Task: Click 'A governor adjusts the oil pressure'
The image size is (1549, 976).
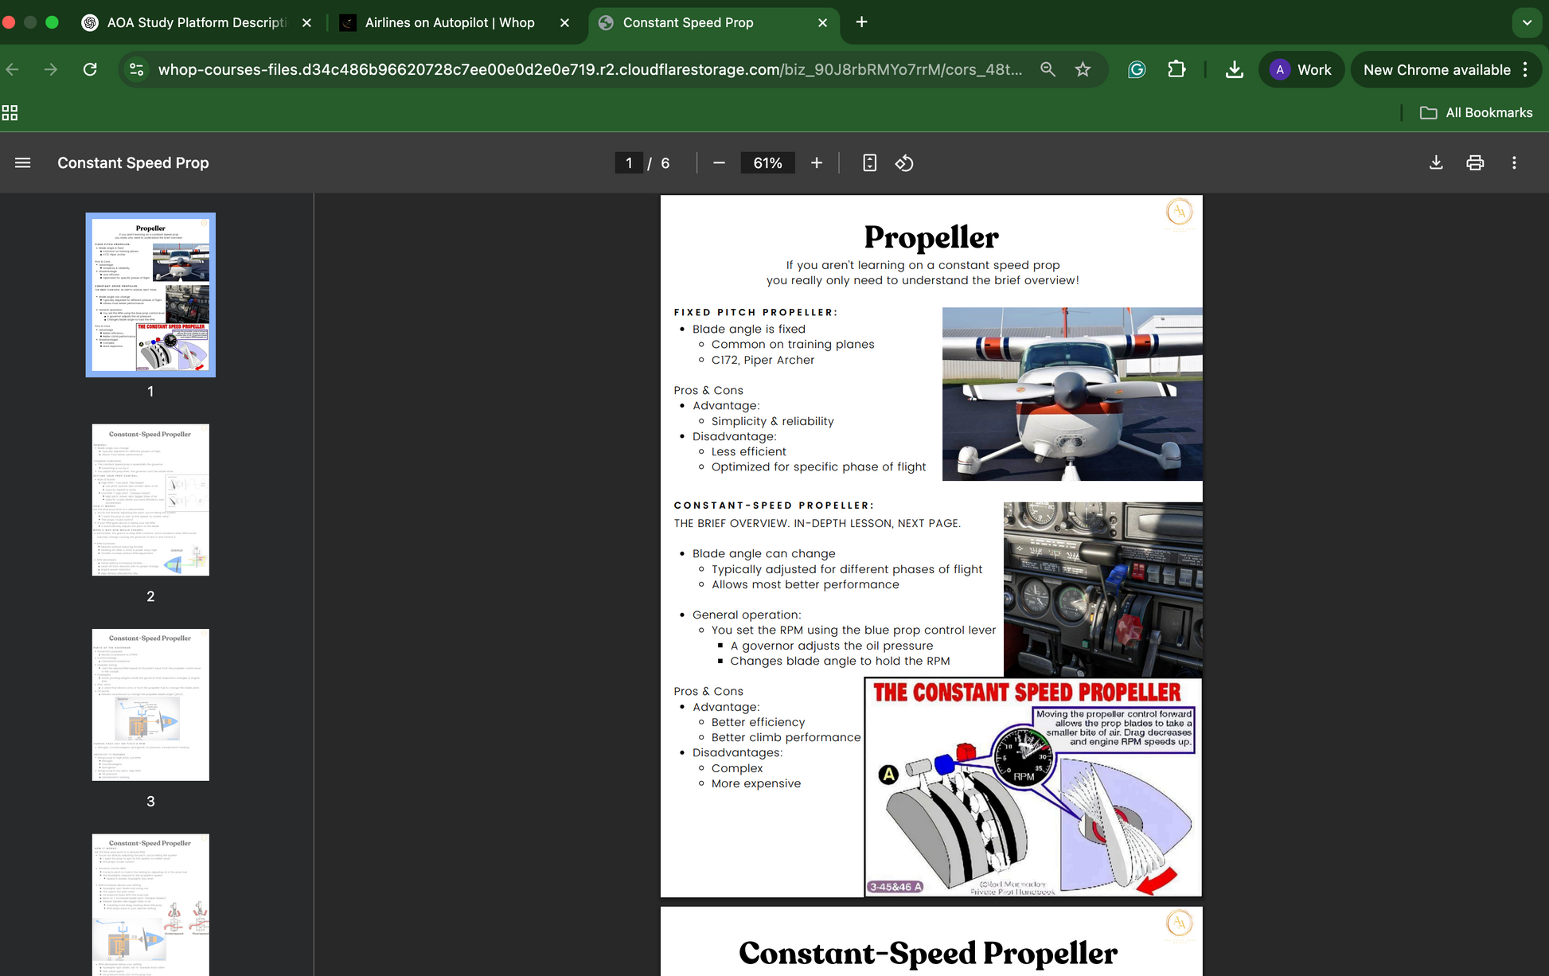Action: point(831,646)
